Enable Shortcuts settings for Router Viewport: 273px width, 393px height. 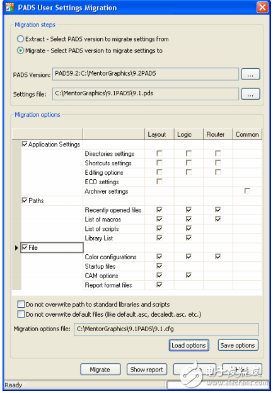[x=218, y=163]
